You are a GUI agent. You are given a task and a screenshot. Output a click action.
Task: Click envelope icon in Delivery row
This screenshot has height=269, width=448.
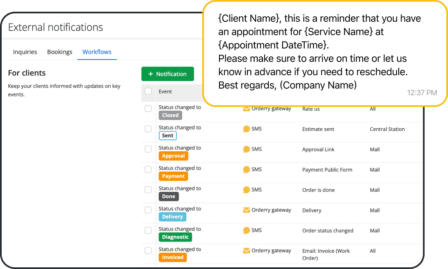point(247,210)
